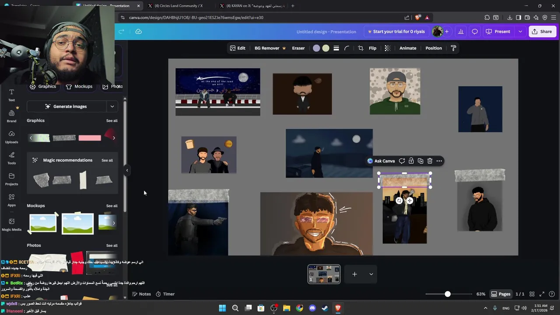This screenshot has width=560, height=315.
Task: Click Generate images button
Action: [x=66, y=106]
